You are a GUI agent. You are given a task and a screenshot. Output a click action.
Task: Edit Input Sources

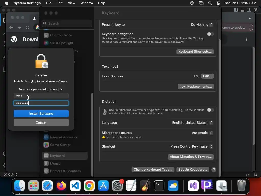pos(207,76)
